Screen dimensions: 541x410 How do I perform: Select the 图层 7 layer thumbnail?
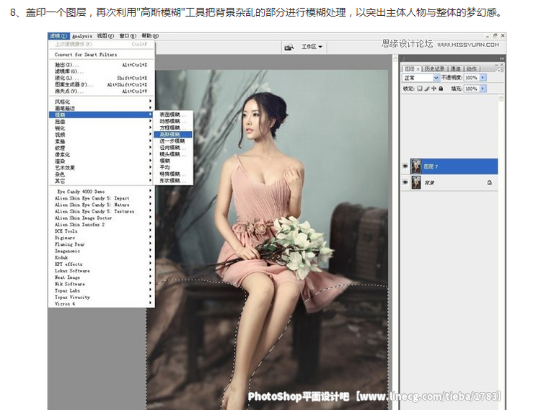click(416, 166)
